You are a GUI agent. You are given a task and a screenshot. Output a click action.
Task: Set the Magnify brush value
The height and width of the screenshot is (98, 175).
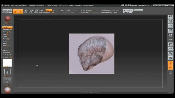click(x=7, y=30)
